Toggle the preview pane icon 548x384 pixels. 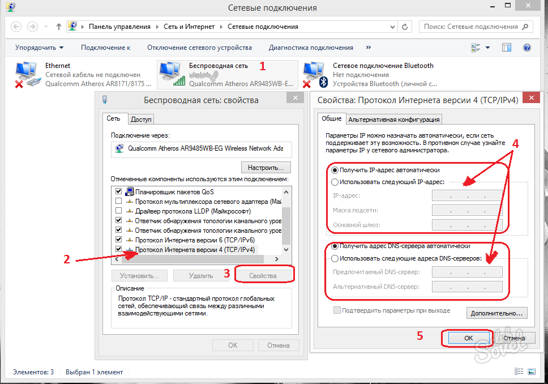pos(507,48)
